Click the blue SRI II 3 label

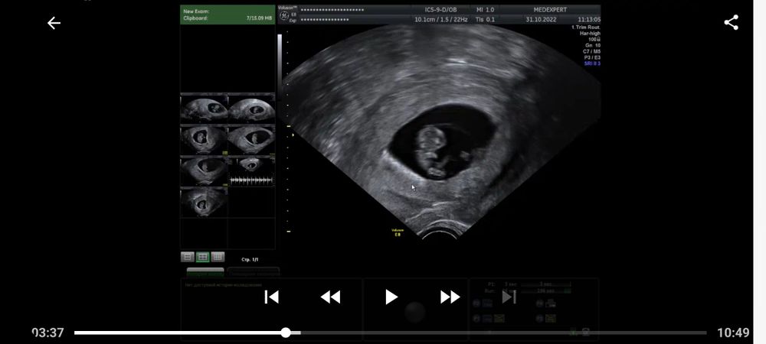tap(592, 63)
